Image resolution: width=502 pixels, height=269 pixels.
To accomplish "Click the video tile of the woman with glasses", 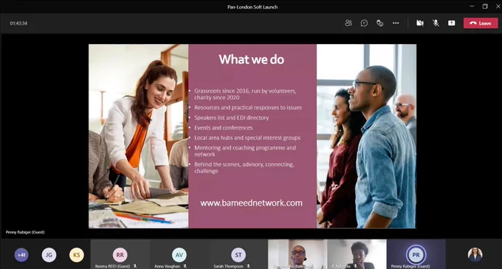I will click(x=298, y=254).
